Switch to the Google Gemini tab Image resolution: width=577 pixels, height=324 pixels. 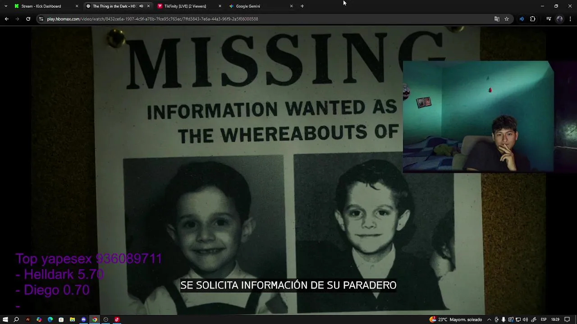click(x=248, y=6)
